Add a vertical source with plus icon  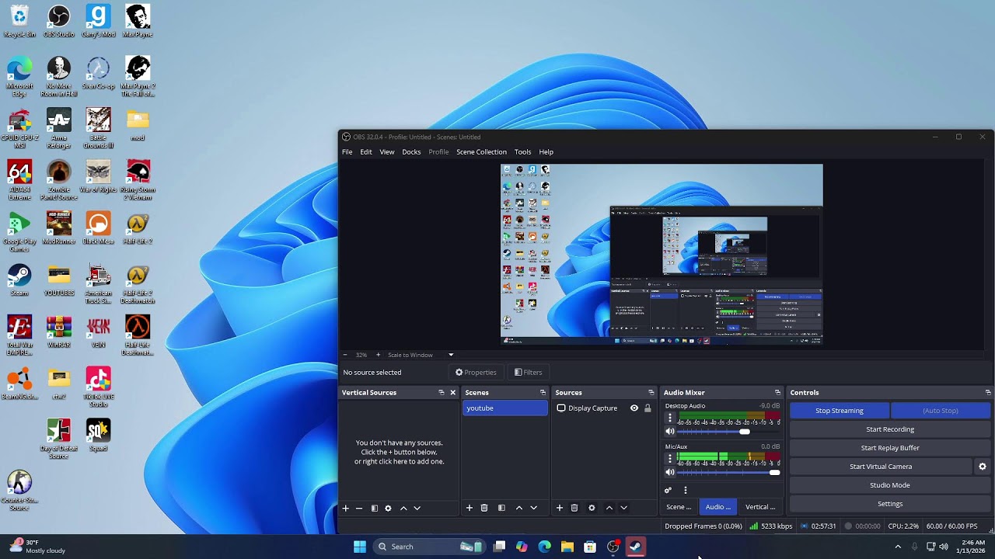pyautogui.click(x=346, y=508)
